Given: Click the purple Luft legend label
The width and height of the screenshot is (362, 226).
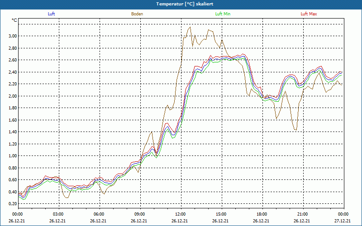Looking at the screenshot, I should click(52, 14).
